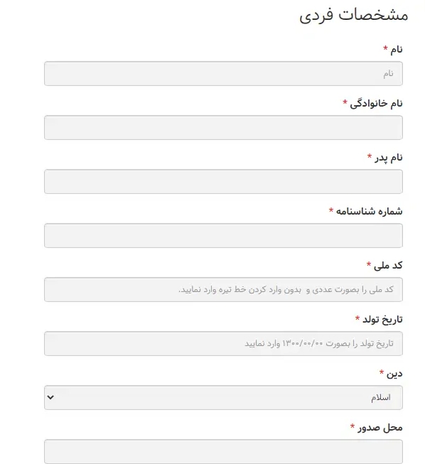Select the نام پدر input field

223,182
